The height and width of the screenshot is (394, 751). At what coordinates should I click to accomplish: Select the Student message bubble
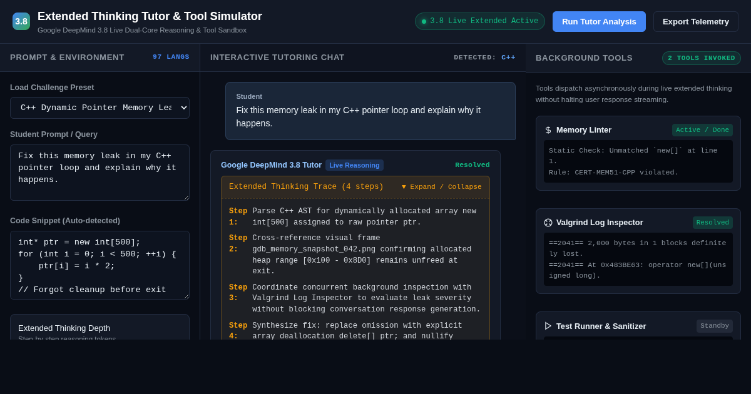point(370,111)
